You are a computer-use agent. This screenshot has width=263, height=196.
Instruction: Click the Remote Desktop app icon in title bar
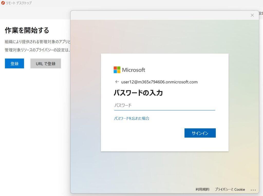pyautogui.click(x=3, y=3)
